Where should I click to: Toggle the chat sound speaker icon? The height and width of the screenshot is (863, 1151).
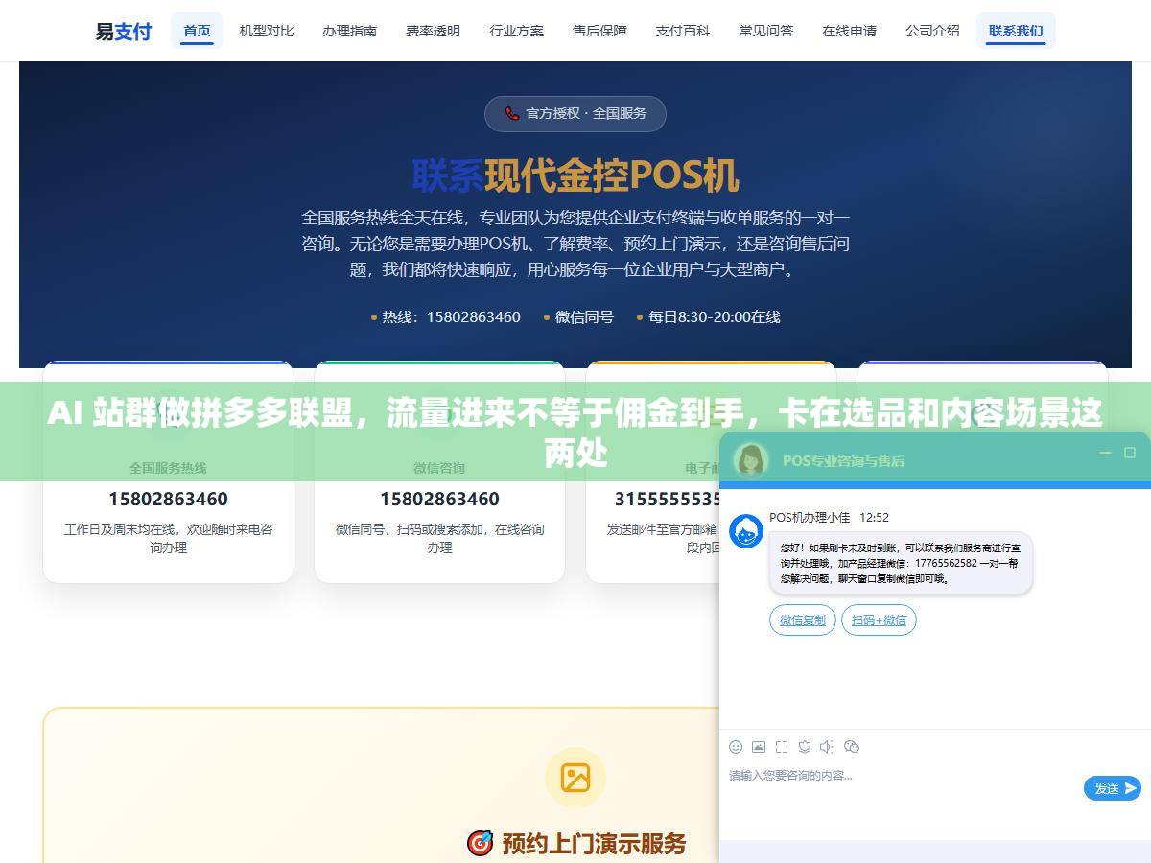828,747
